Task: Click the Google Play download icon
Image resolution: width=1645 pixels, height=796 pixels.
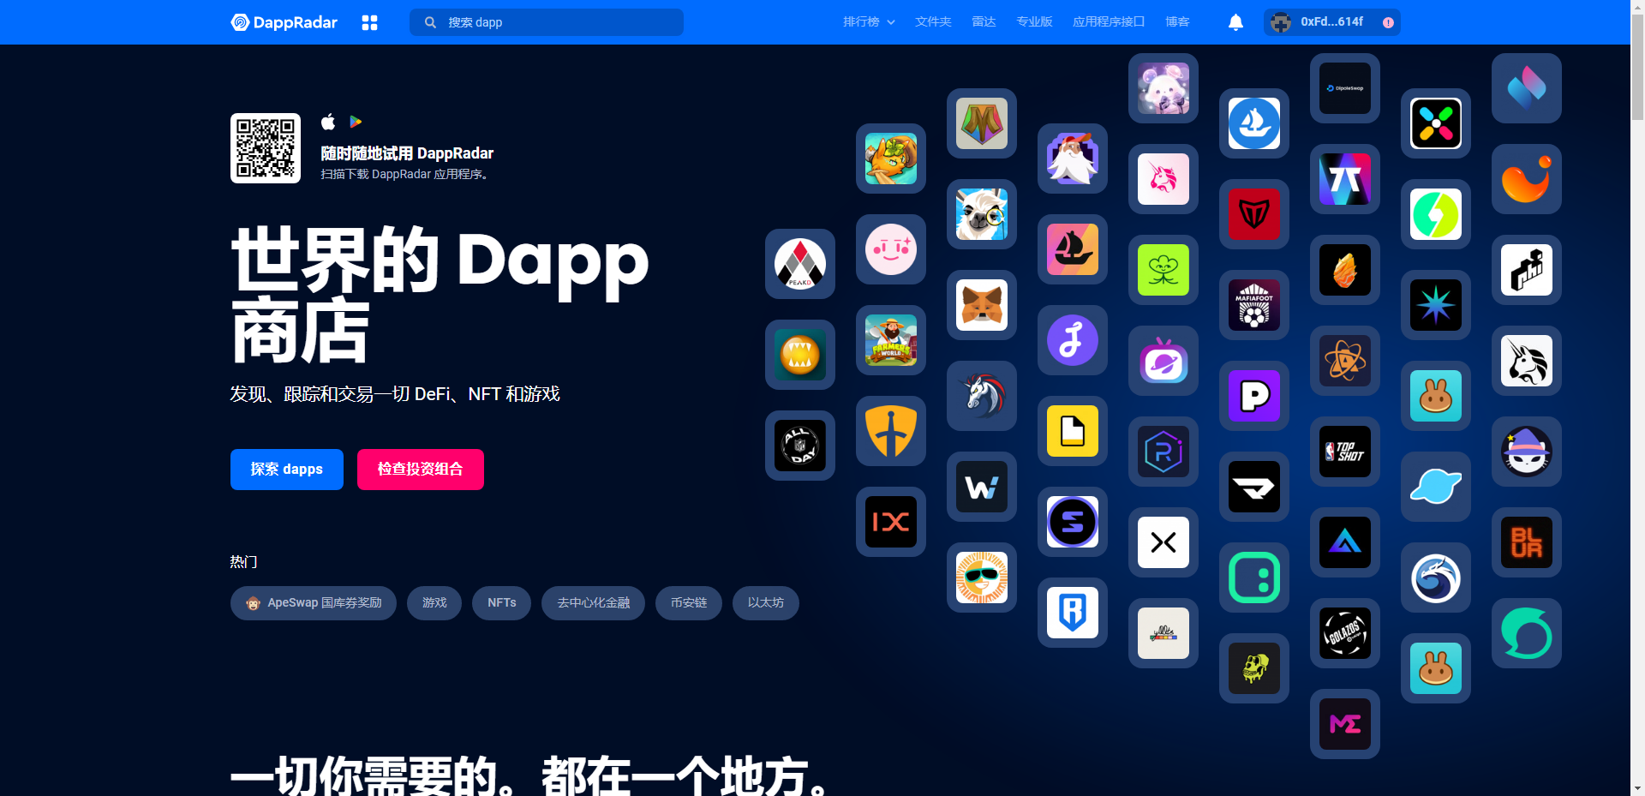Action: tap(355, 122)
